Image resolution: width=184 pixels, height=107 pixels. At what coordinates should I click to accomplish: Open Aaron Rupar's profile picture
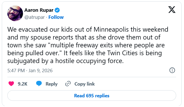[x=15, y=13]
